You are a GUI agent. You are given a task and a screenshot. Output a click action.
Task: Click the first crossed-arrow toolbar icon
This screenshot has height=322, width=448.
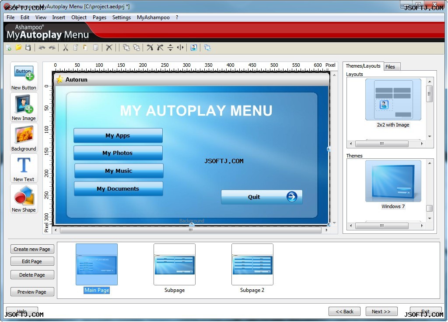(x=150, y=48)
